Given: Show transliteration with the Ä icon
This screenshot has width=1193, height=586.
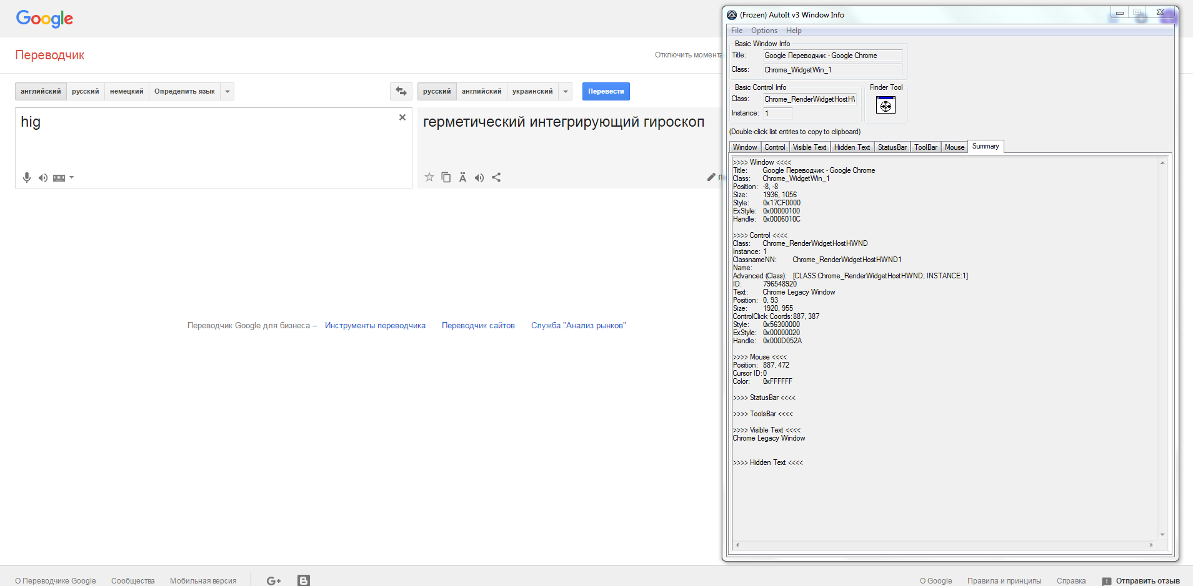Looking at the screenshot, I should (462, 177).
